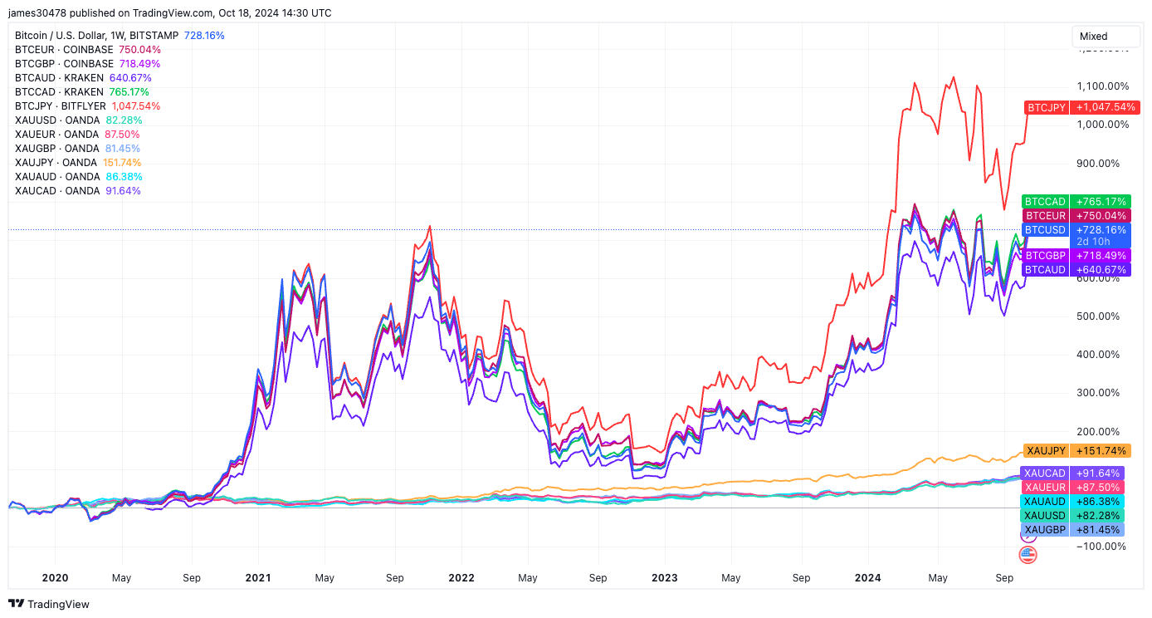Screen dimensions: 1152x618
Task: Click the XAUEUR +87.50% scale label
Action: [x=1071, y=488]
